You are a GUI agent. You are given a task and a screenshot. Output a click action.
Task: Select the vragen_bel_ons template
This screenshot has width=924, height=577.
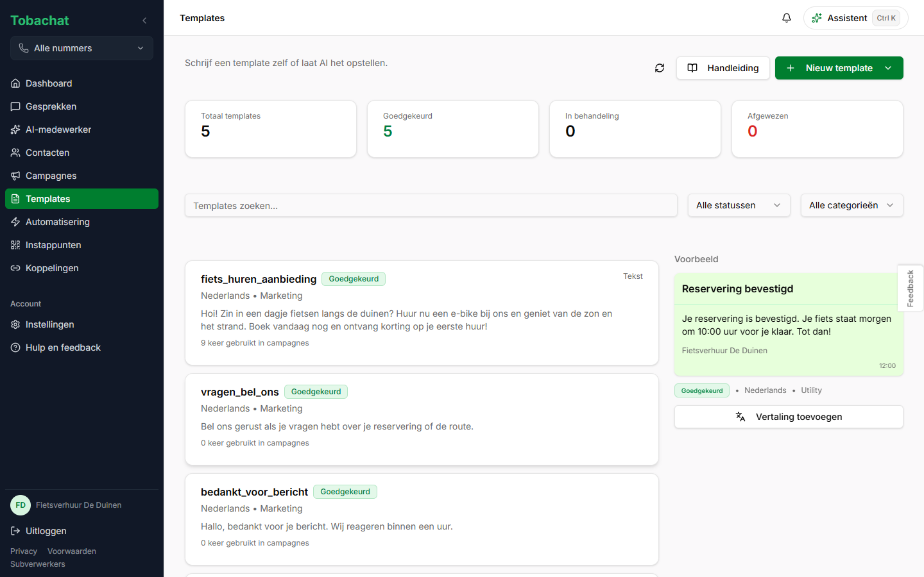pos(422,419)
